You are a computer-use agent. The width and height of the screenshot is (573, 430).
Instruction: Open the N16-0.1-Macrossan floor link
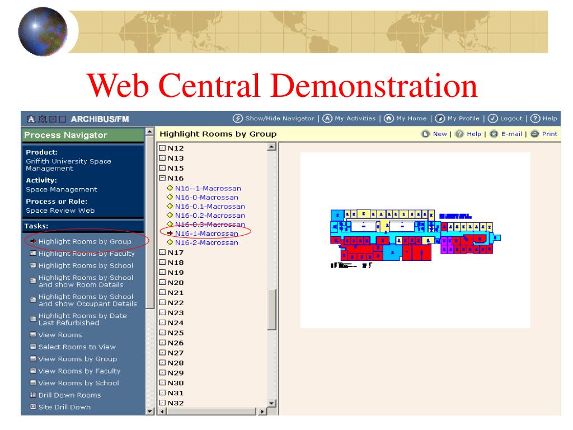(x=210, y=206)
